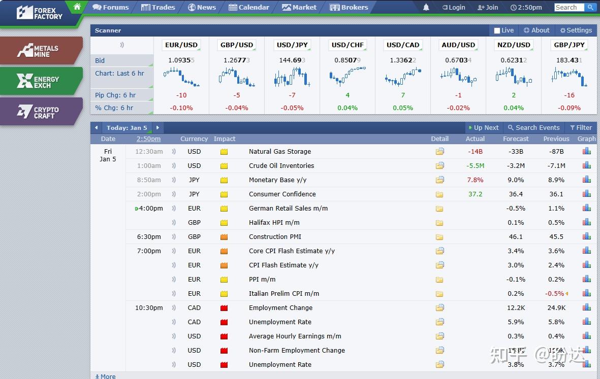Click the Login link

(453, 7)
